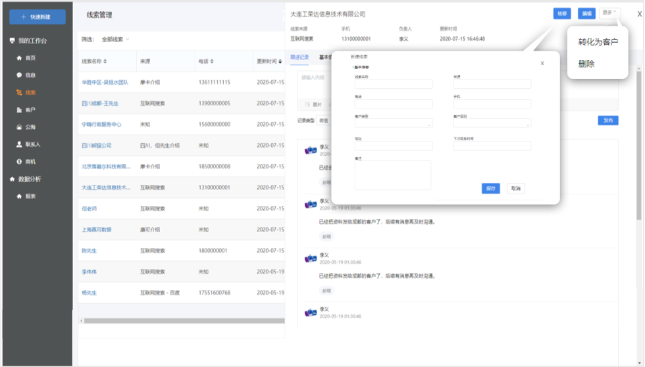Close the 新建线索 dialog with X
645x367 pixels.
[x=542, y=63]
